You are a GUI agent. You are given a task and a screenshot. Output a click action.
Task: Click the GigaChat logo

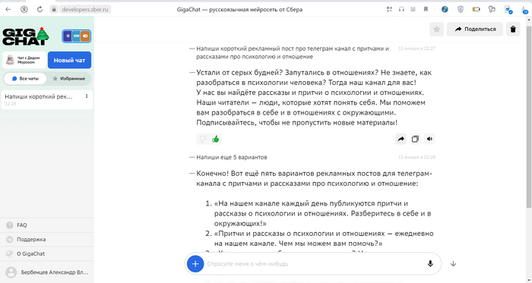coord(26,36)
